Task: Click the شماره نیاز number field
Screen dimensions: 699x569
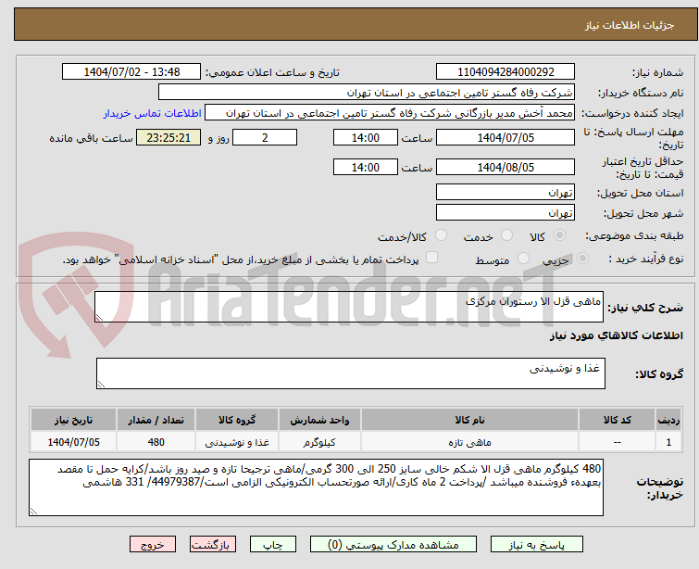Action: (x=506, y=72)
